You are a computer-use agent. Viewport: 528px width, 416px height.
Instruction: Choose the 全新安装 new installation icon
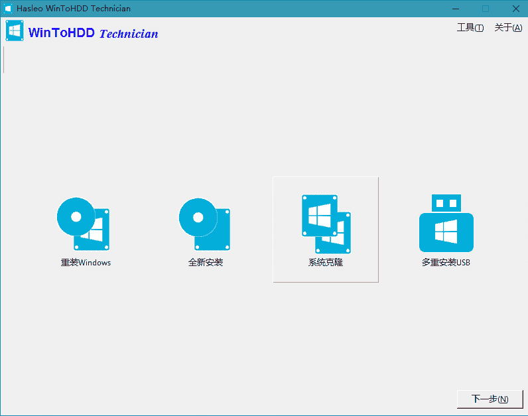coord(204,224)
